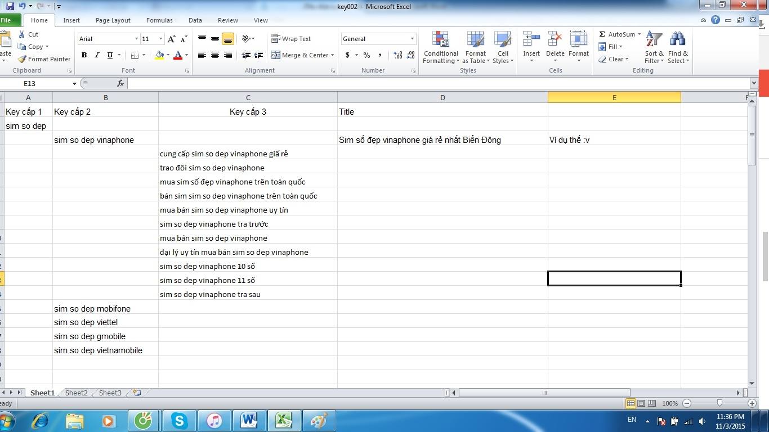
Task: Switch to Page Break Preview in status bar
Action: click(652, 403)
